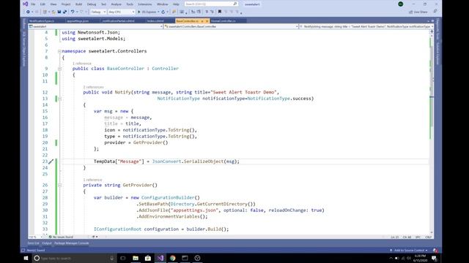The image size is (469, 263).
Task: Open the Error List tab
Action: [x=33, y=243]
